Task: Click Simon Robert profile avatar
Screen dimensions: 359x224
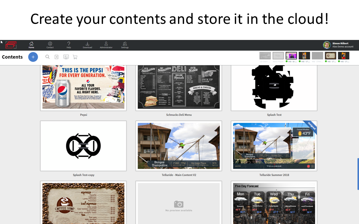Action: click(x=327, y=45)
